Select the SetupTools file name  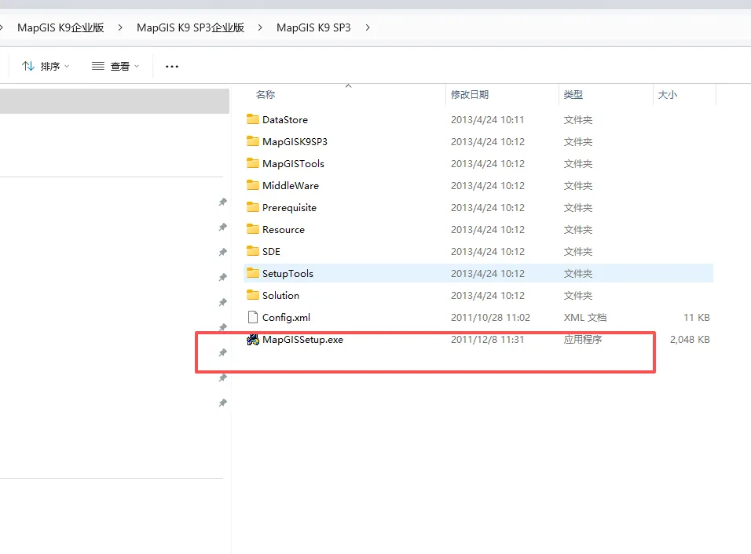[288, 274]
